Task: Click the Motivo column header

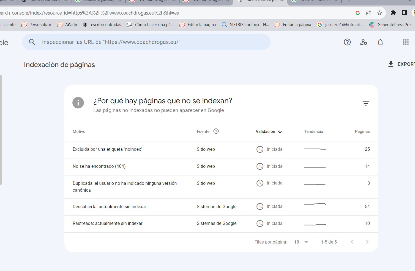Action: pos(79,132)
